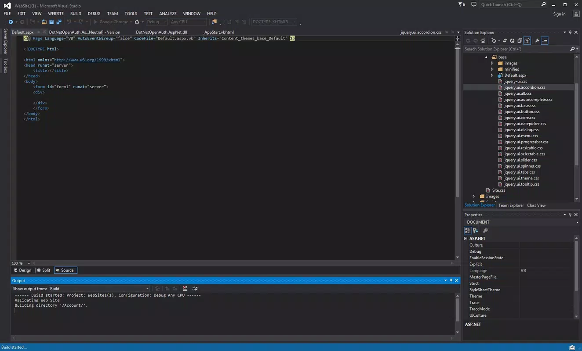582x351 pixels.
Task: Open the DOCTYPE: XHTML5 dropdown
Action: [274, 22]
